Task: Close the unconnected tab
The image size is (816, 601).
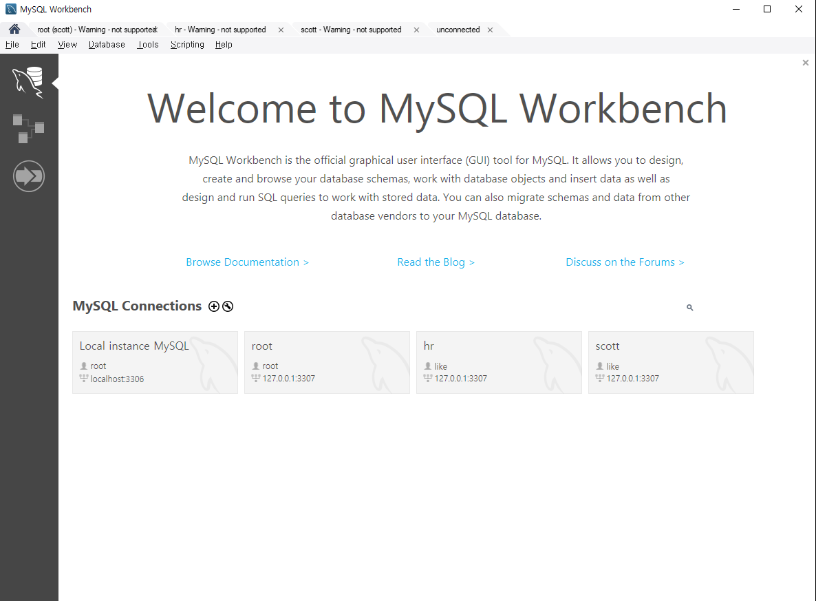Action: [491, 30]
